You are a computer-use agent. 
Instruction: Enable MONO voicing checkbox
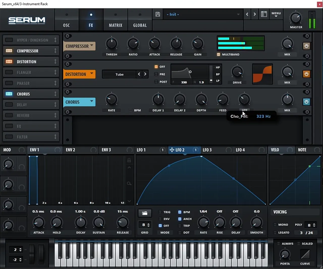275,224
